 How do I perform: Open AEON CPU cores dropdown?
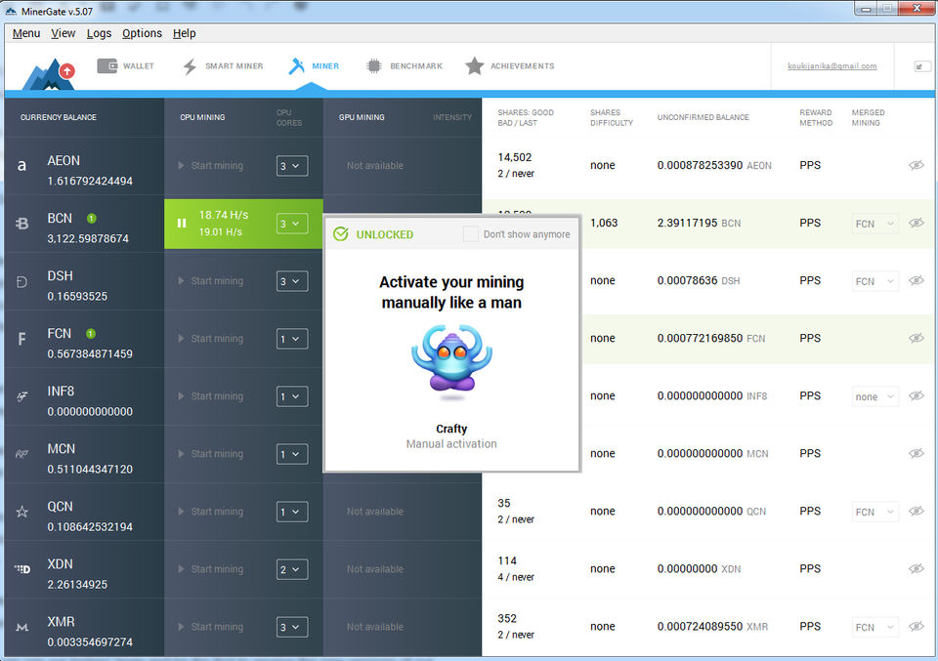[x=292, y=166]
